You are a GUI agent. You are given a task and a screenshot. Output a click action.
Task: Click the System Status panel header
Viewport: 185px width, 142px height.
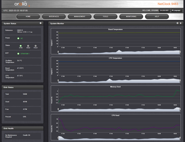click(23, 23)
